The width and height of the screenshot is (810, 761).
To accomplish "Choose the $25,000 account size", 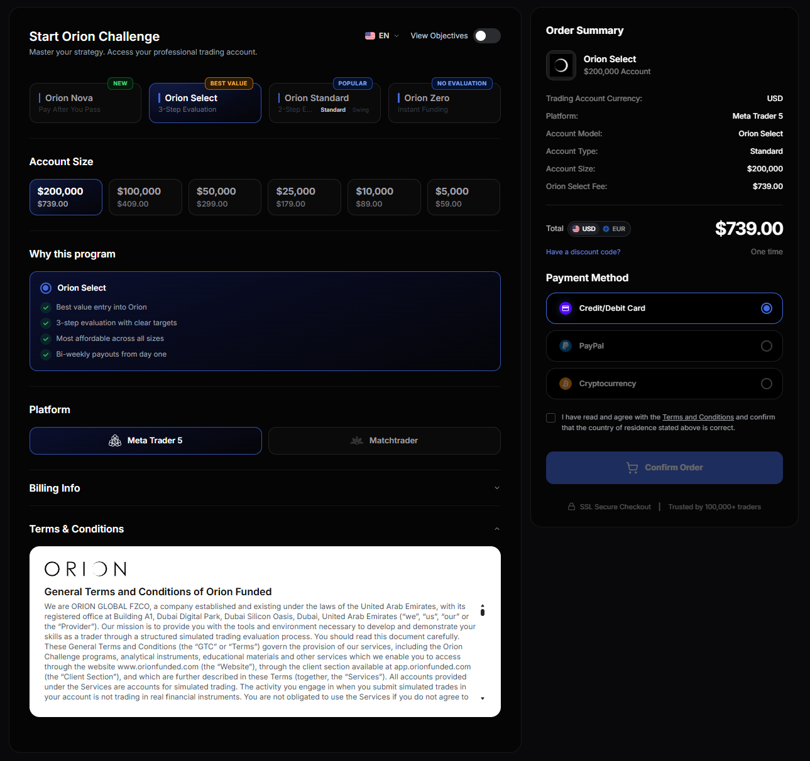I will [x=304, y=197].
